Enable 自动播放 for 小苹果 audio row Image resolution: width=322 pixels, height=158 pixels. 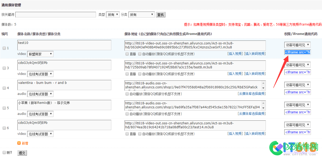[127, 114]
